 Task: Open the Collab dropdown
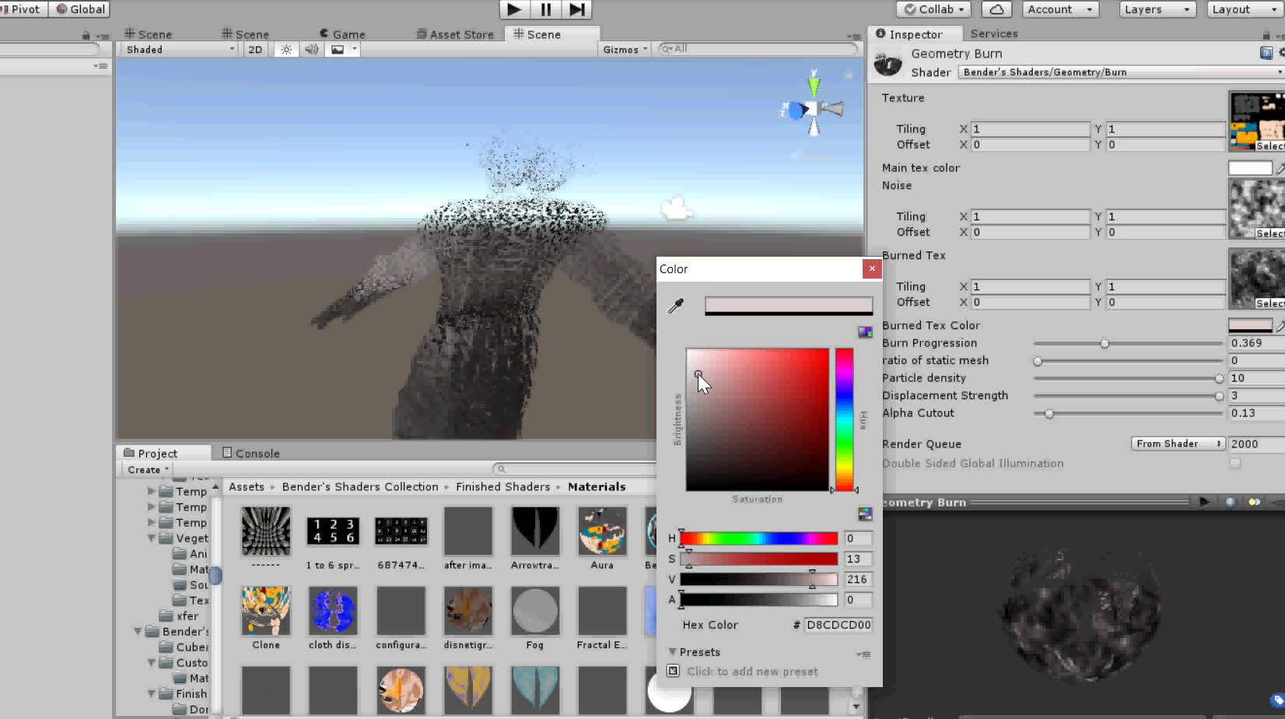click(933, 9)
